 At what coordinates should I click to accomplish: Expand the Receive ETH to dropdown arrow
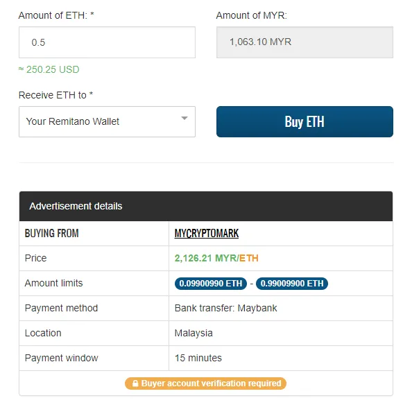[x=185, y=119]
